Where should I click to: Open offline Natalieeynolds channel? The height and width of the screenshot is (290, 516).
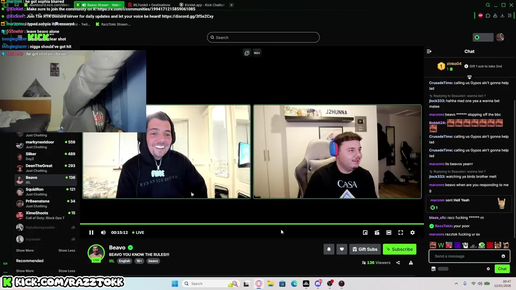click(x=46, y=228)
